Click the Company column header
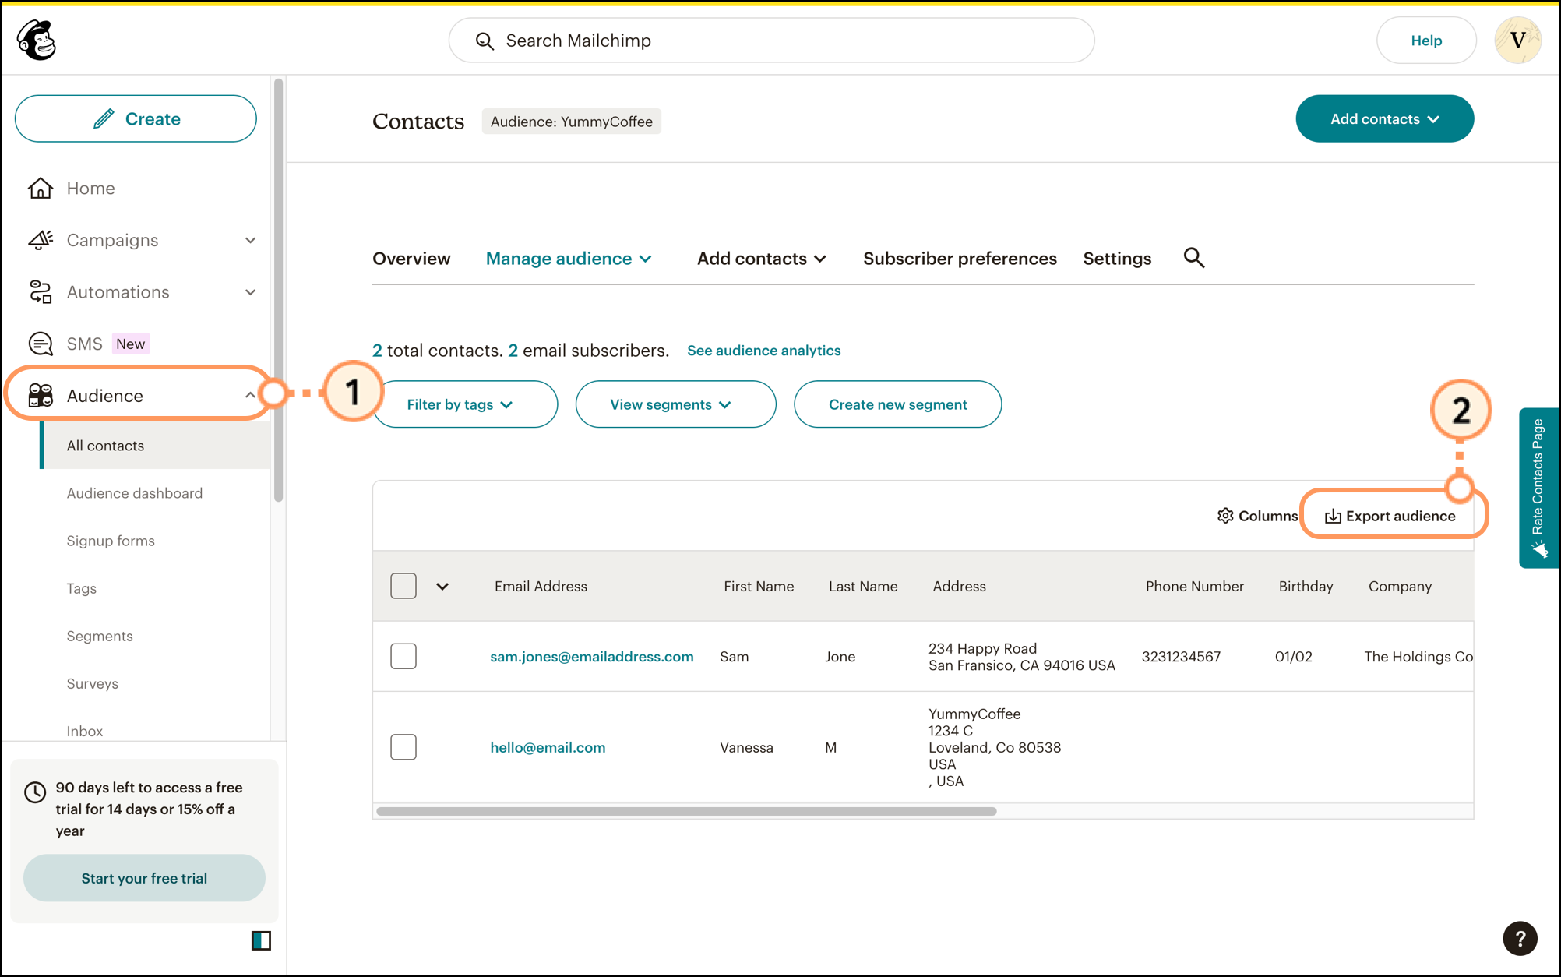 click(x=1400, y=587)
